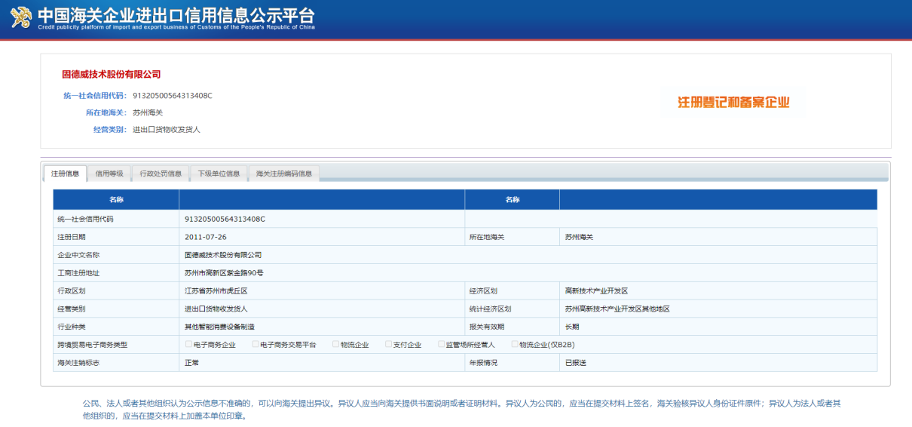Click the address 苏州市高新区紫金路90号
The width and height of the screenshot is (912, 427).
point(224,273)
